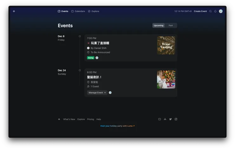Open Host your holiday party with Luma link
The height and width of the screenshot is (149, 235).
click(x=117, y=126)
